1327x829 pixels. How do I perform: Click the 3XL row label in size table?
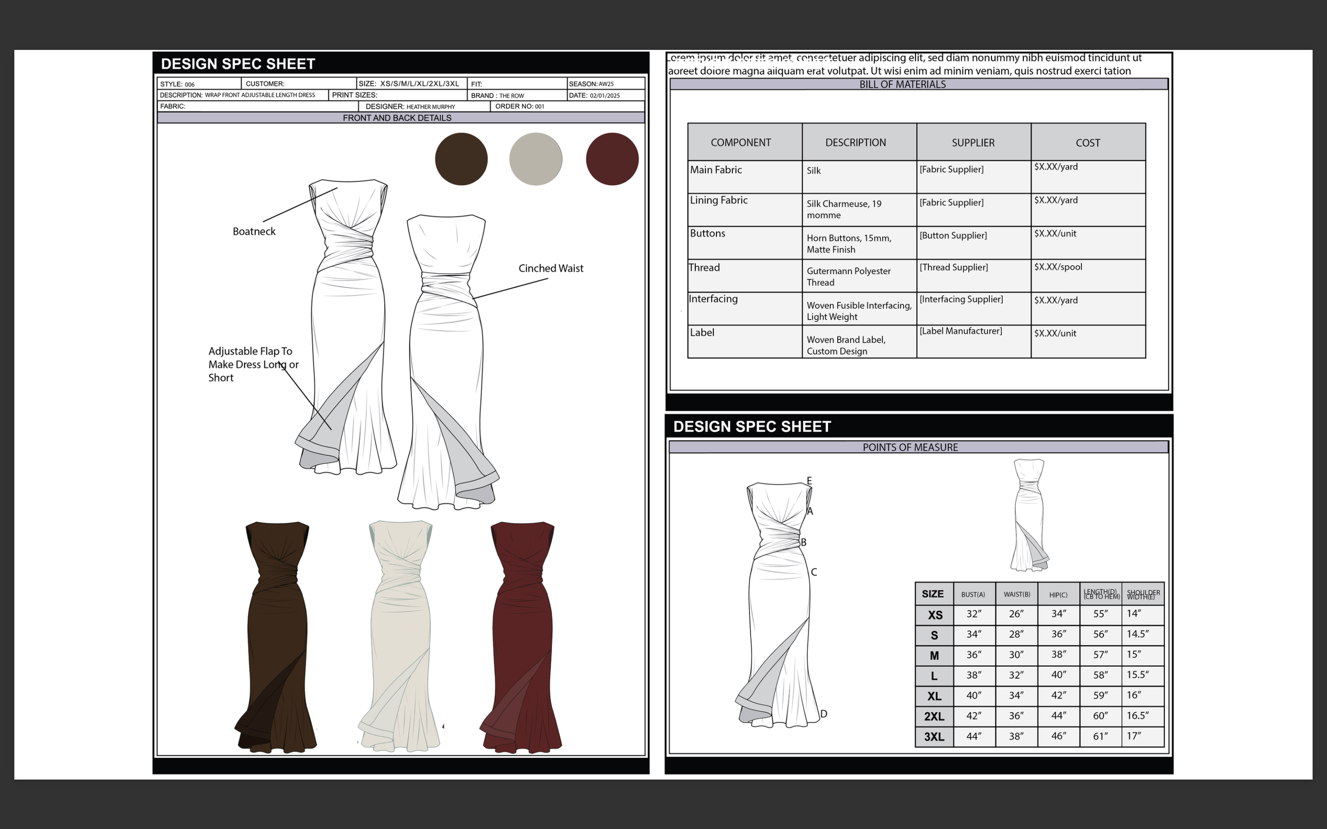tap(934, 737)
